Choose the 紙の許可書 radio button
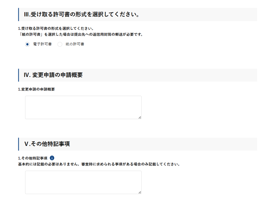The width and height of the screenshot is (268, 198). 60,44
